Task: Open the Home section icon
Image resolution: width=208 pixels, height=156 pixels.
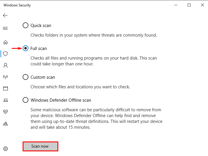Action: 5,42
